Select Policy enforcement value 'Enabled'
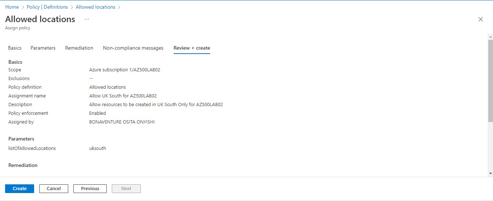The image size is (493, 201). point(98,113)
